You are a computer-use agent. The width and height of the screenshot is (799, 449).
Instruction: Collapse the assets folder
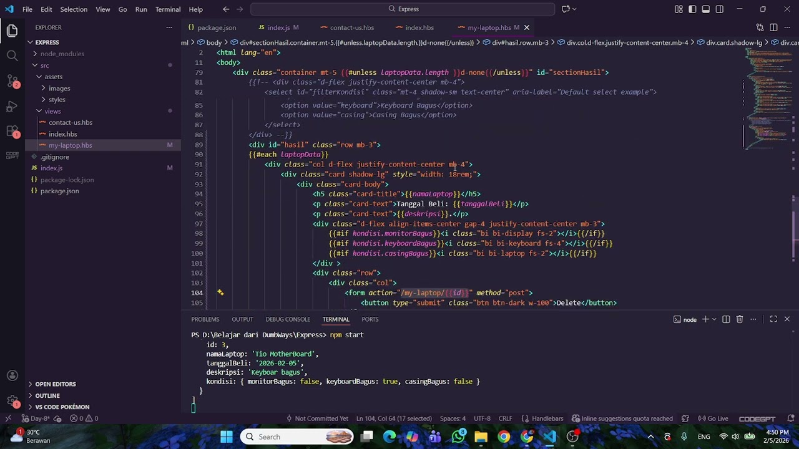click(53, 77)
